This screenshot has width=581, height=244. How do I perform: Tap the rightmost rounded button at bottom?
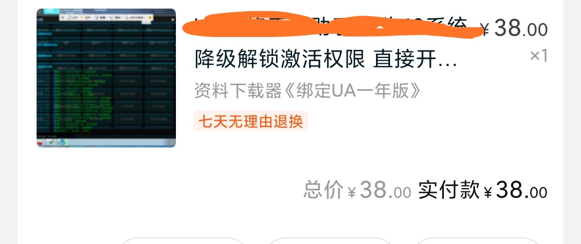tap(477, 241)
